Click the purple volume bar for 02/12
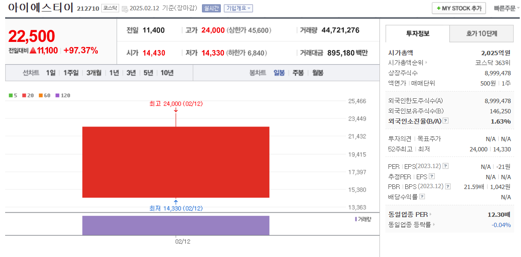The height and width of the screenshot is (257, 521). 176,225
